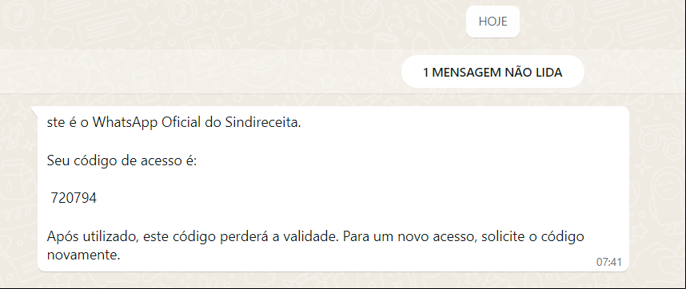Click the HOJE date badge
Image resolution: width=686 pixels, height=289 pixels.
pyautogui.click(x=493, y=22)
